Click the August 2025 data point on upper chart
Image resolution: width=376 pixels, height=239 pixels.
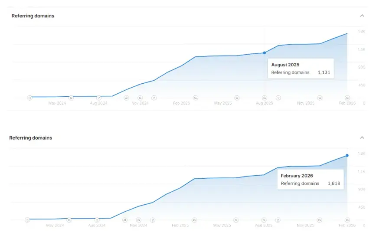coord(264,53)
